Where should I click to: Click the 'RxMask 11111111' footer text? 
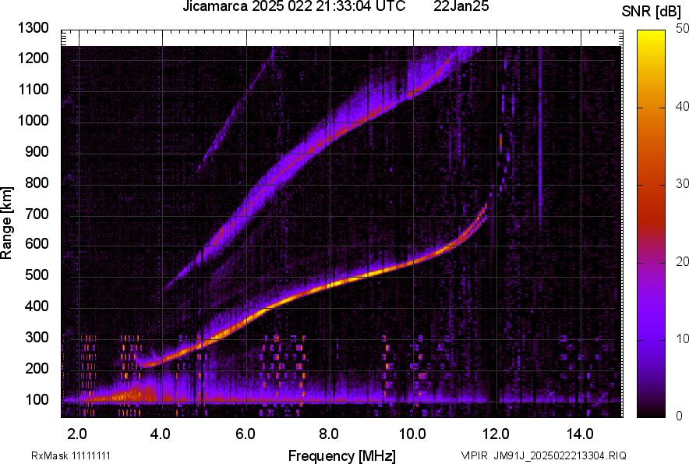[70, 455]
